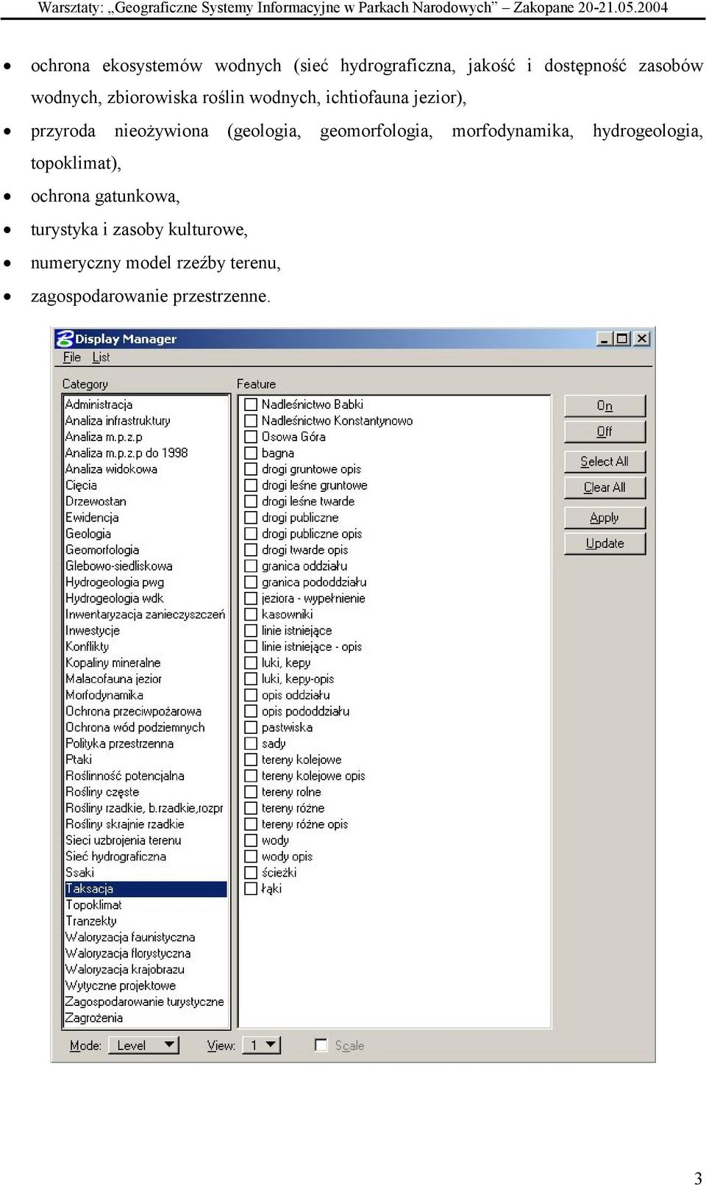Enable the bagna feature checkbox

tap(251, 453)
